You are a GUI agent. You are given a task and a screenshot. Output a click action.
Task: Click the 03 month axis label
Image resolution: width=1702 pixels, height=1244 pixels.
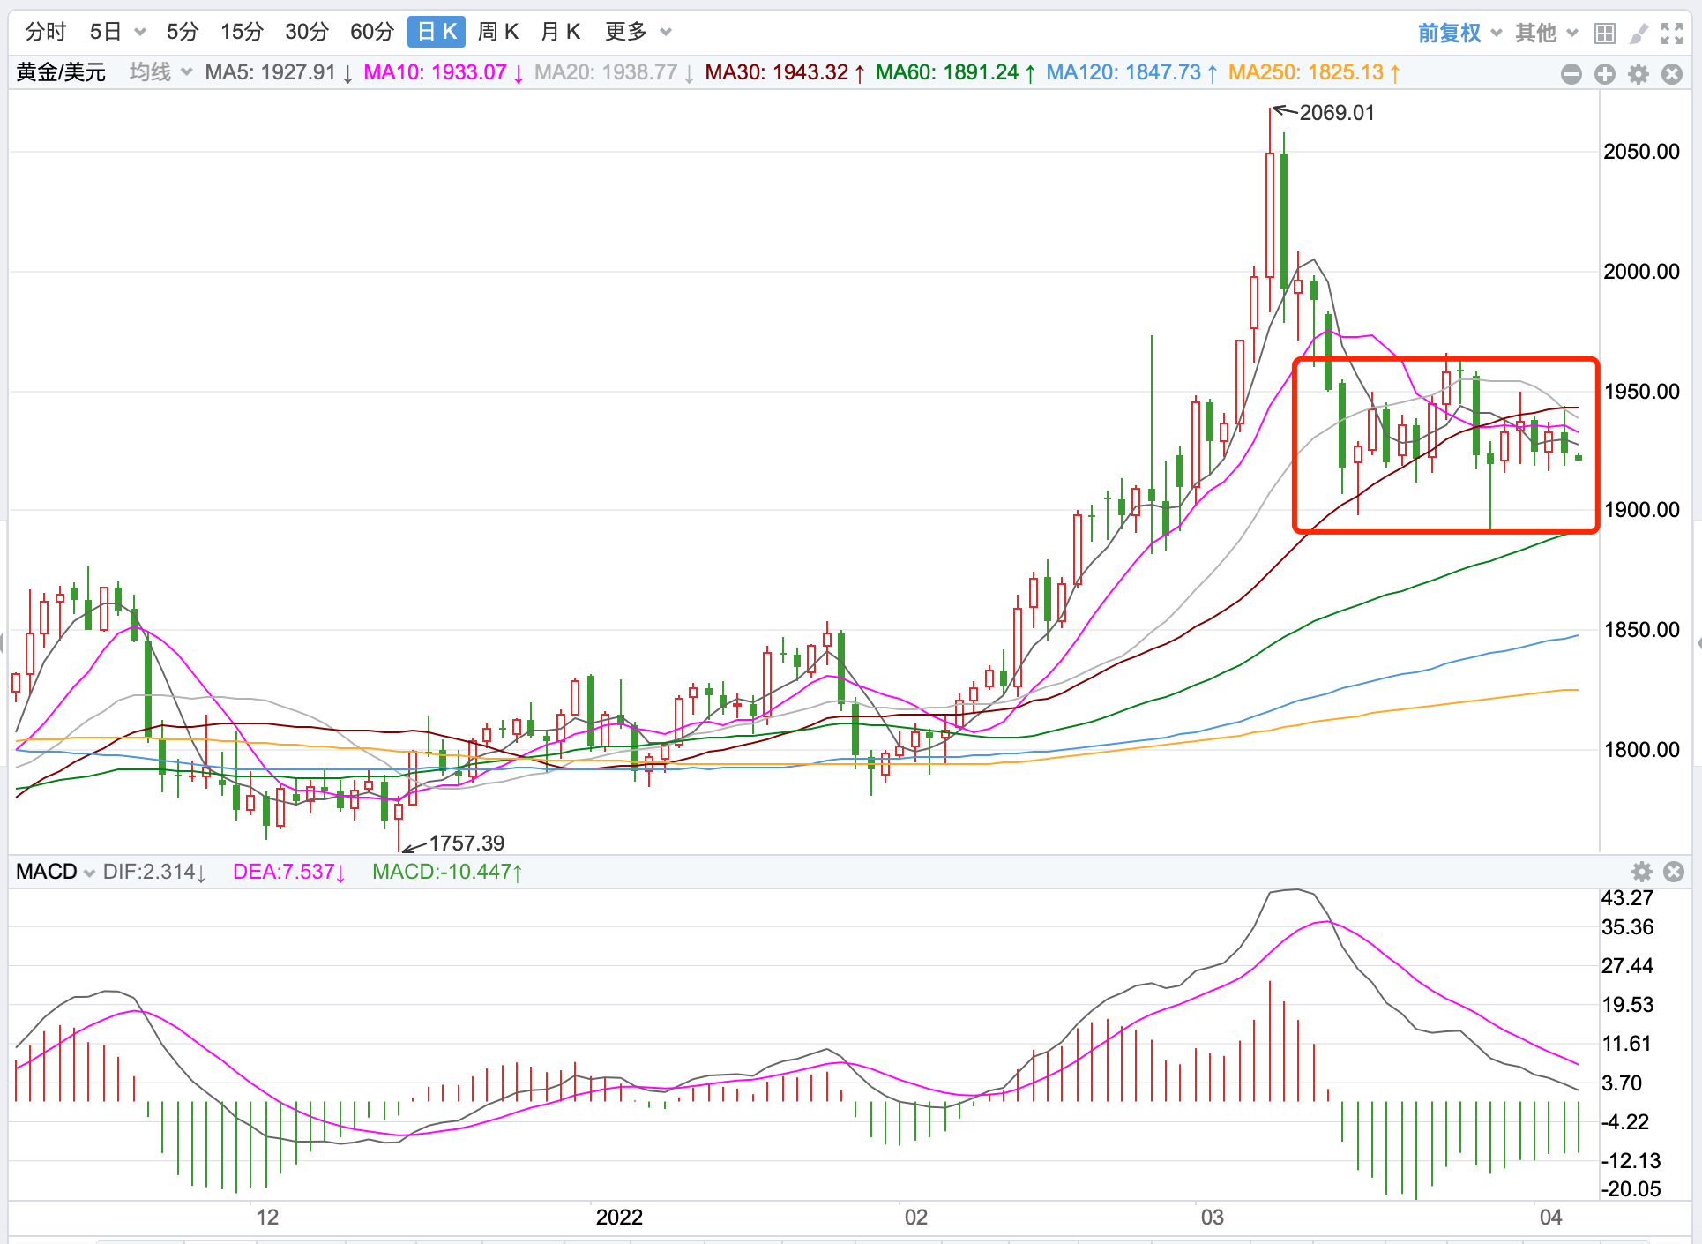point(1213,1218)
